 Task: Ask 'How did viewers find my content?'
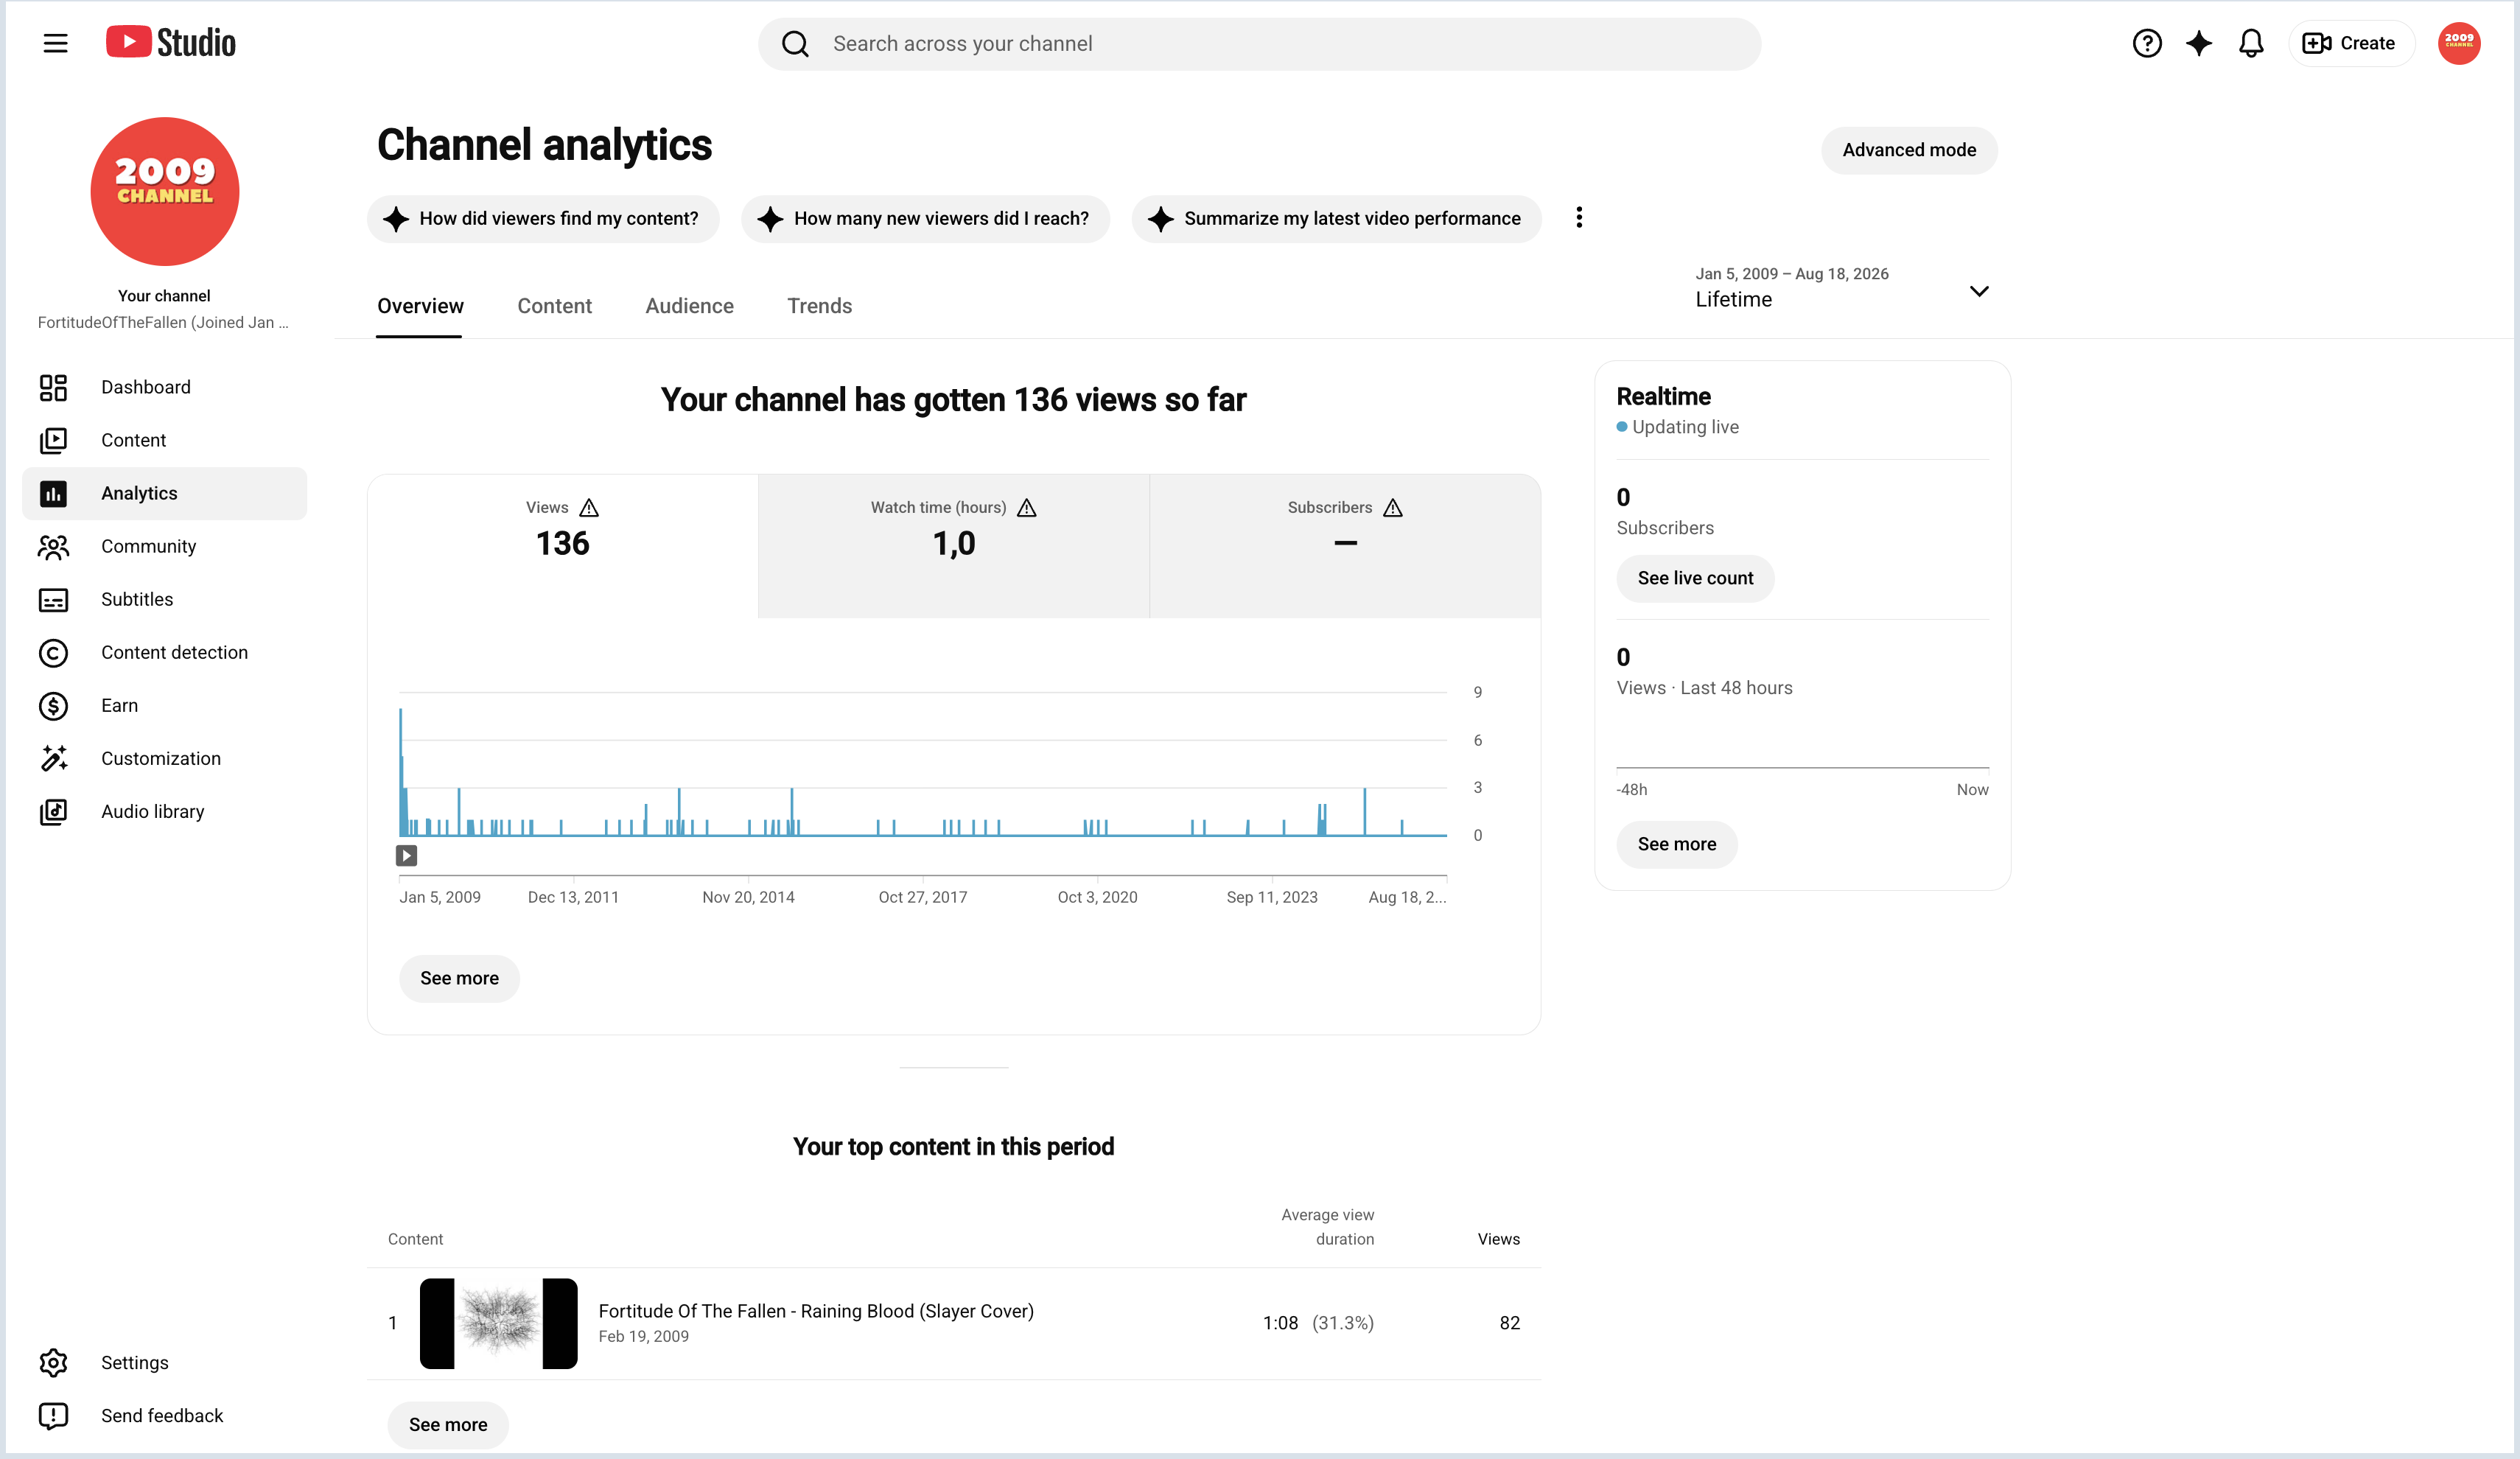click(543, 219)
